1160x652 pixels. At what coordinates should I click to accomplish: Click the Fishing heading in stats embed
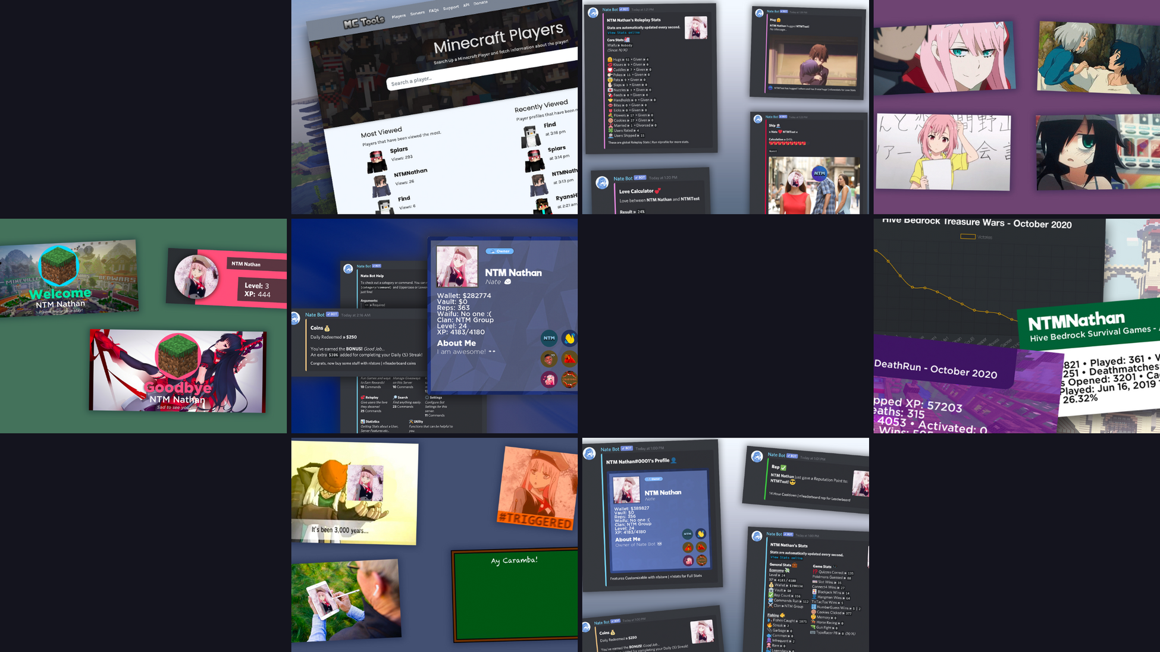click(x=775, y=615)
